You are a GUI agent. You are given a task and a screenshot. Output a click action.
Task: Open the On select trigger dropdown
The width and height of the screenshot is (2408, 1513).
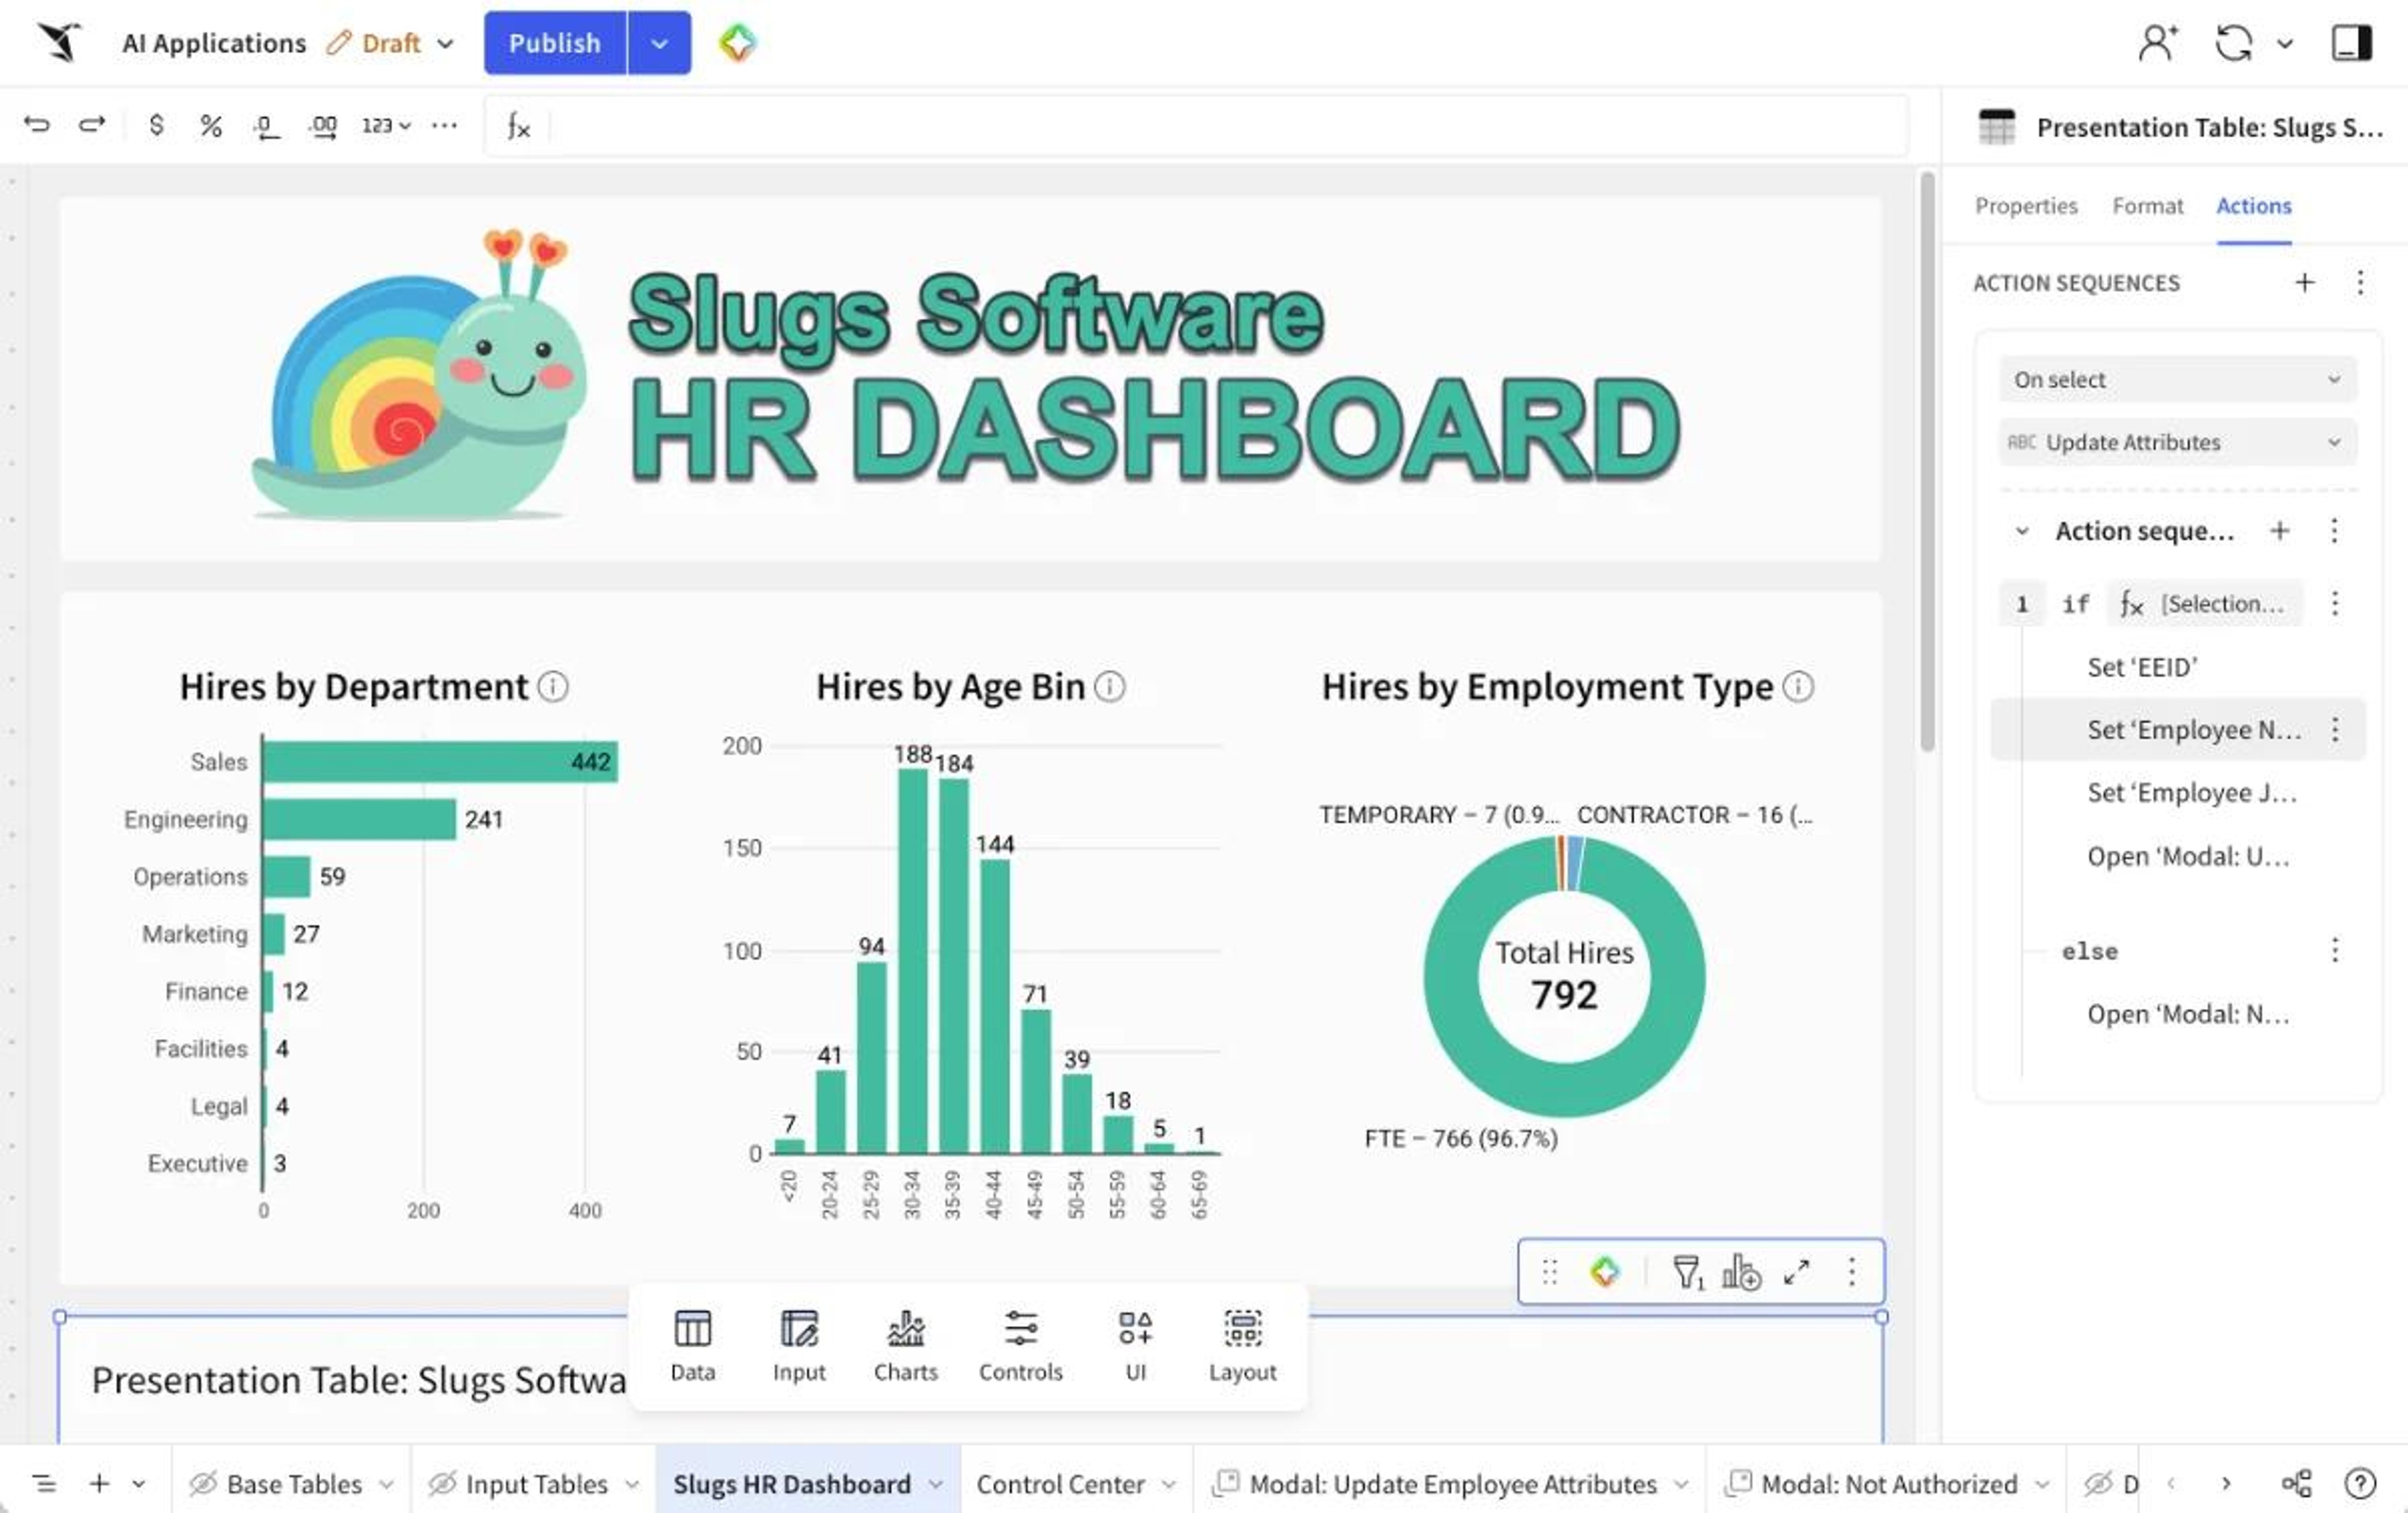(x=2177, y=380)
